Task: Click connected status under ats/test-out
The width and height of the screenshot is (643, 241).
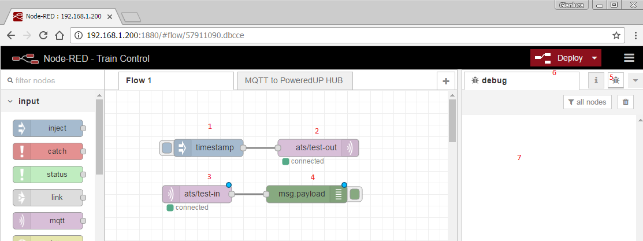Action: [303, 161]
